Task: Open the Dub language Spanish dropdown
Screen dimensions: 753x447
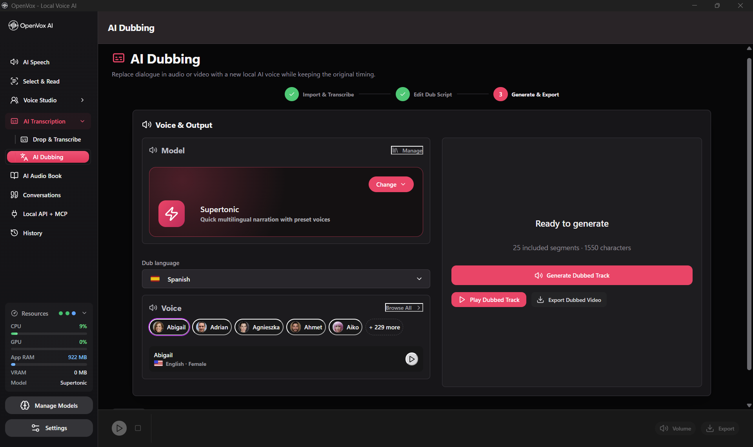Action: [x=286, y=279]
